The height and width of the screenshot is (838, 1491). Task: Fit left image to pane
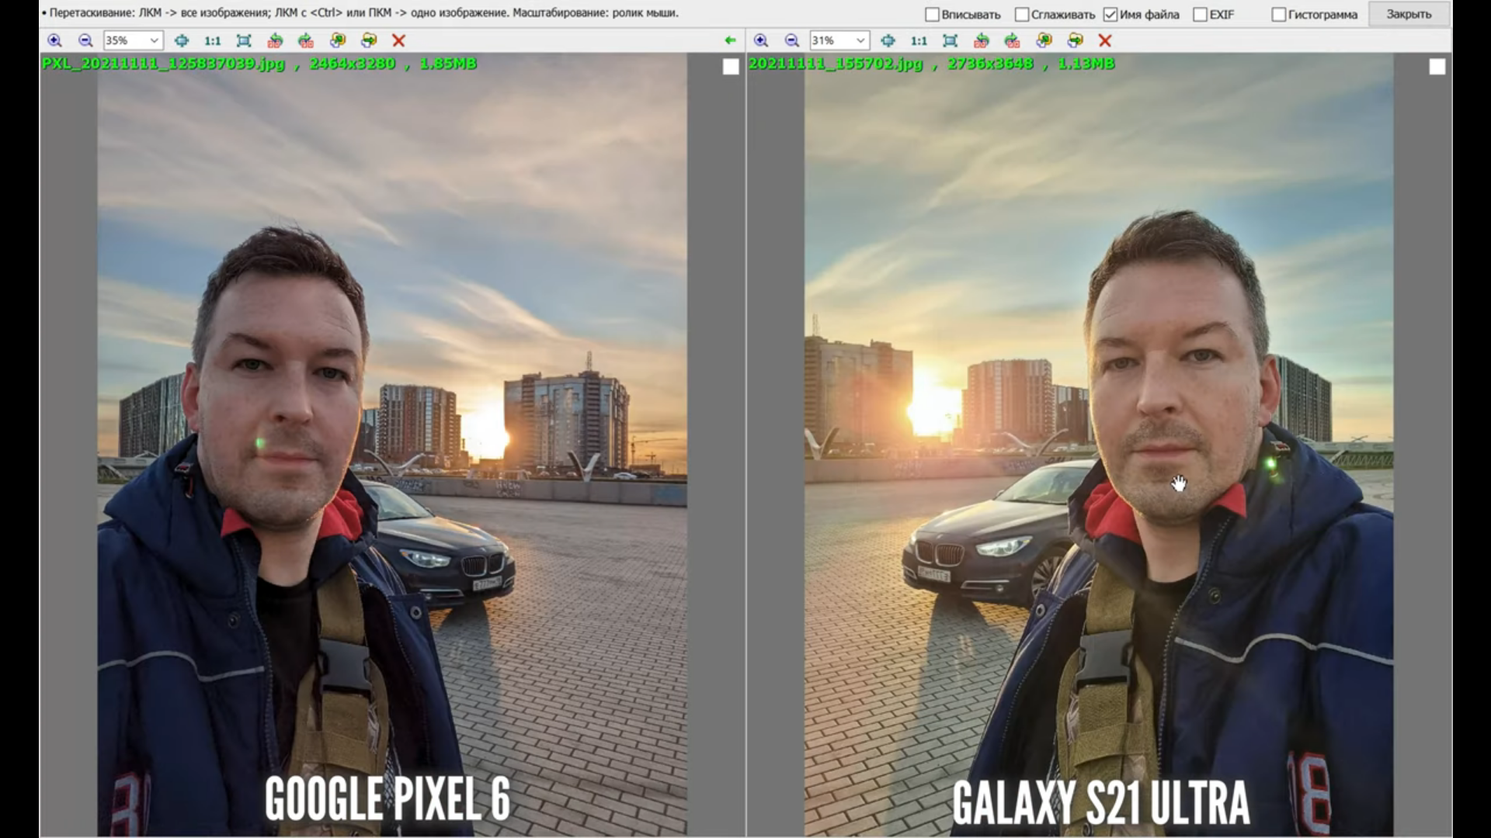(244, 40)
